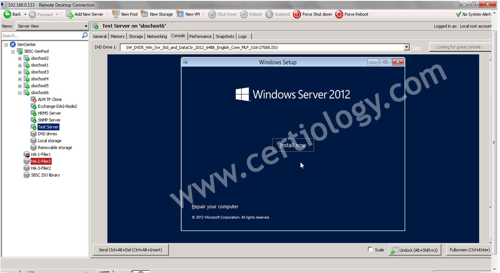
Task: Switch to the Snapshots tab
Action: tap(225, 36)
